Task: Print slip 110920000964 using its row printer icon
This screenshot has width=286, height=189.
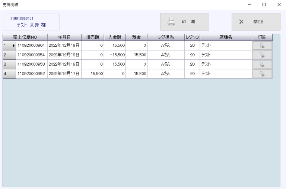Action: [262, 45]
